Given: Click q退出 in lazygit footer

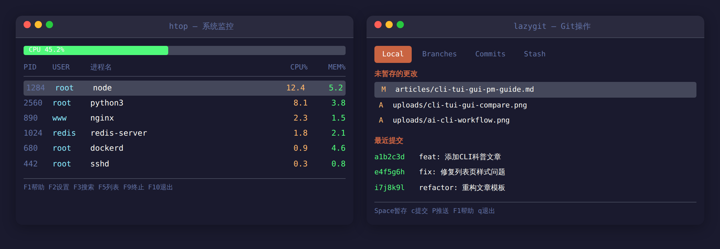Looking at the screenshot, I should [486, 211].
